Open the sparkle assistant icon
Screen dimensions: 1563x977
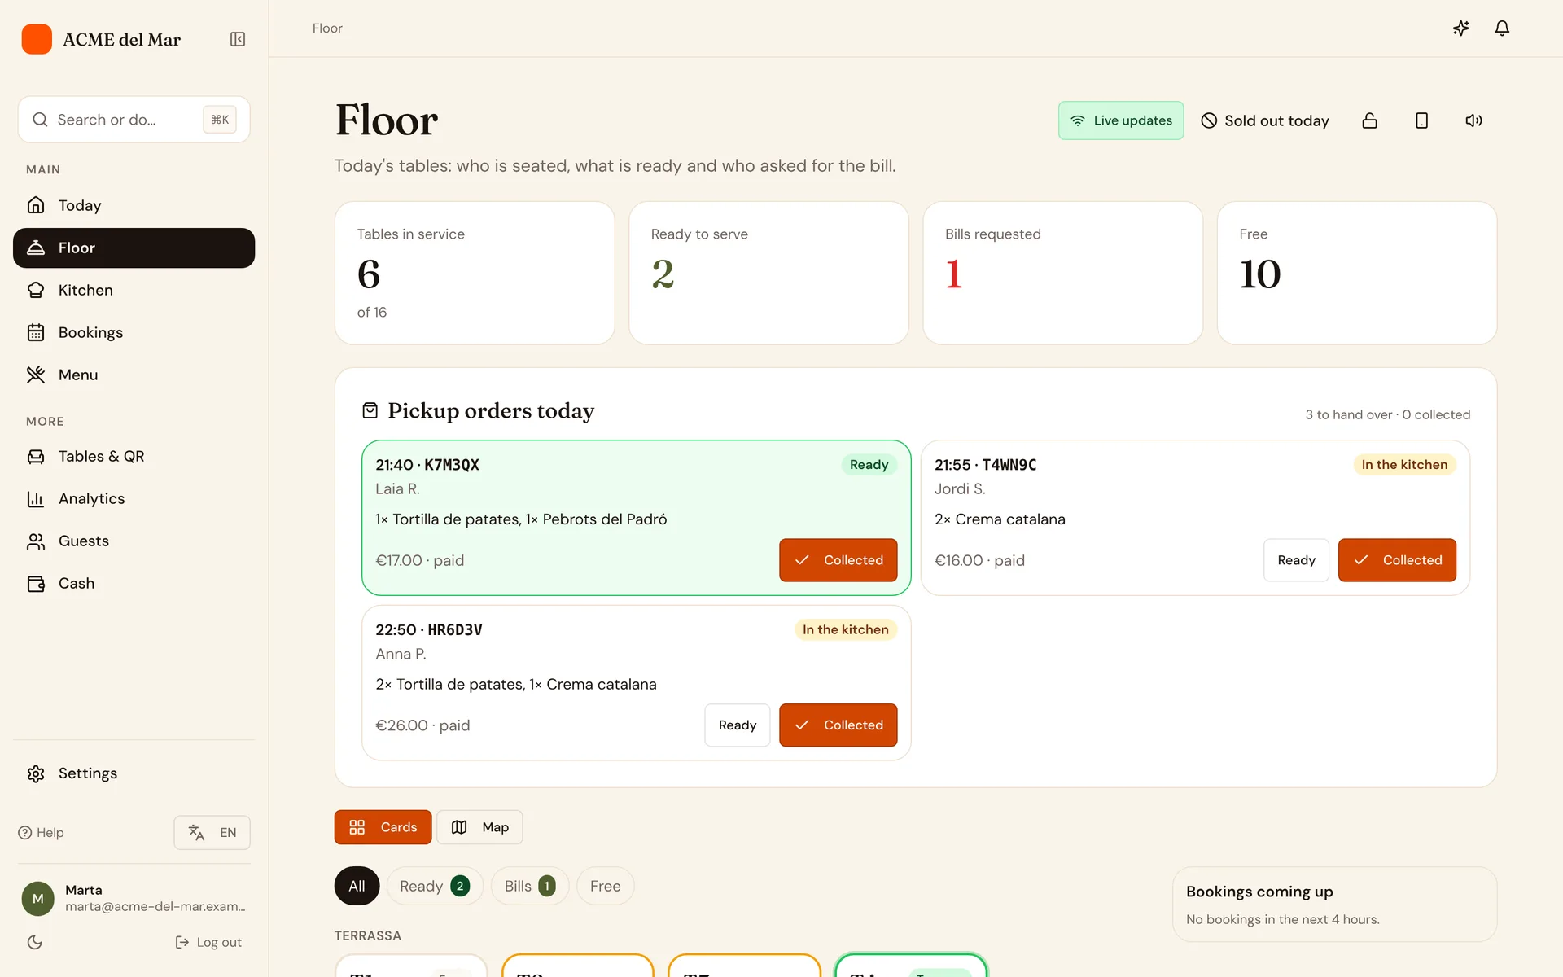tap(1461, 28)
